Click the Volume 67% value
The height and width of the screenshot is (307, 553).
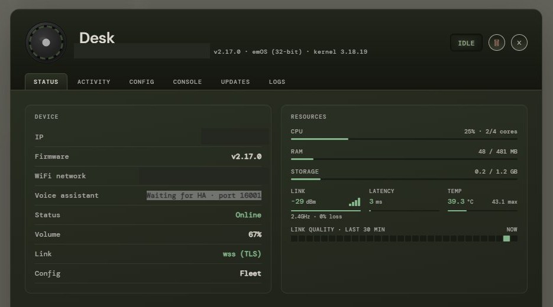pyautogui.click(x=255, y=234)
